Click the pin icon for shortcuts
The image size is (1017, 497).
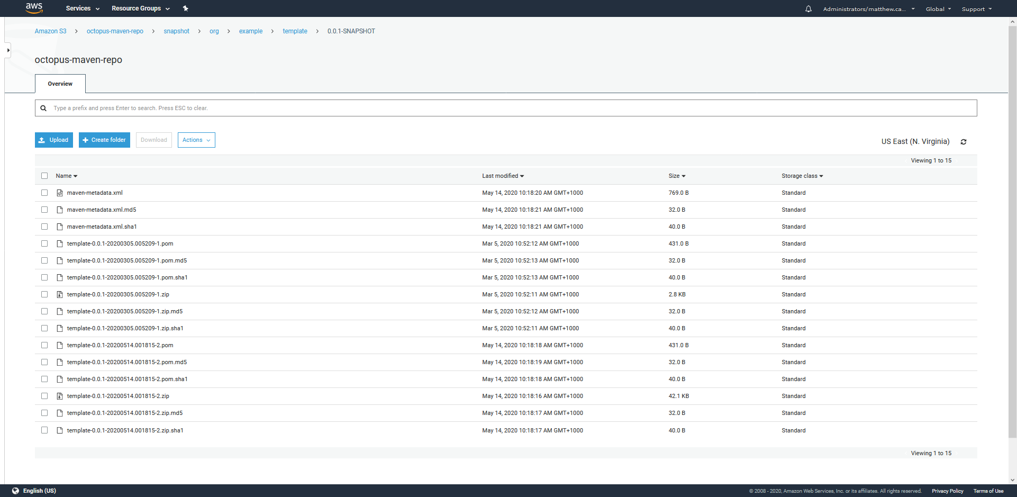click(186, 8)
